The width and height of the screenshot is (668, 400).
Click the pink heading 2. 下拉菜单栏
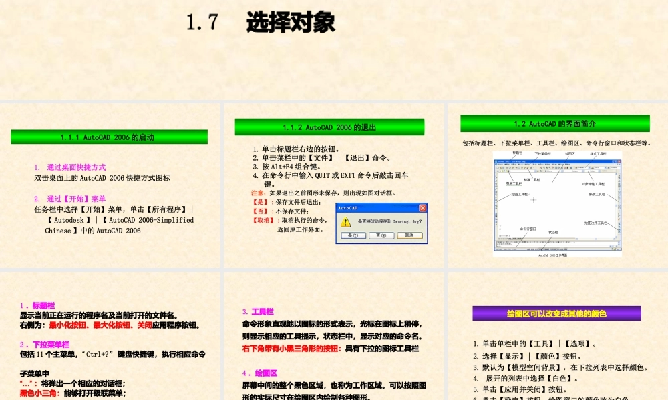click(x=44, y=345)
